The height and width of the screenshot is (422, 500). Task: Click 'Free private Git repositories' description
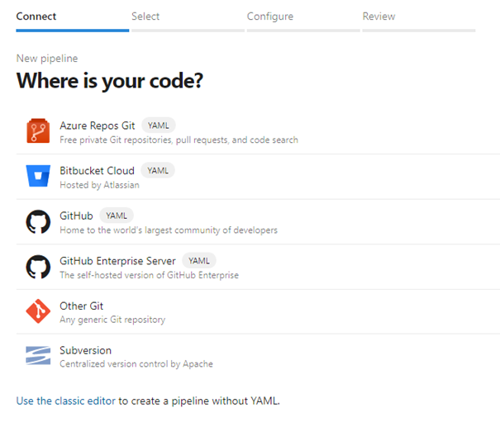[x=179, y=140]
